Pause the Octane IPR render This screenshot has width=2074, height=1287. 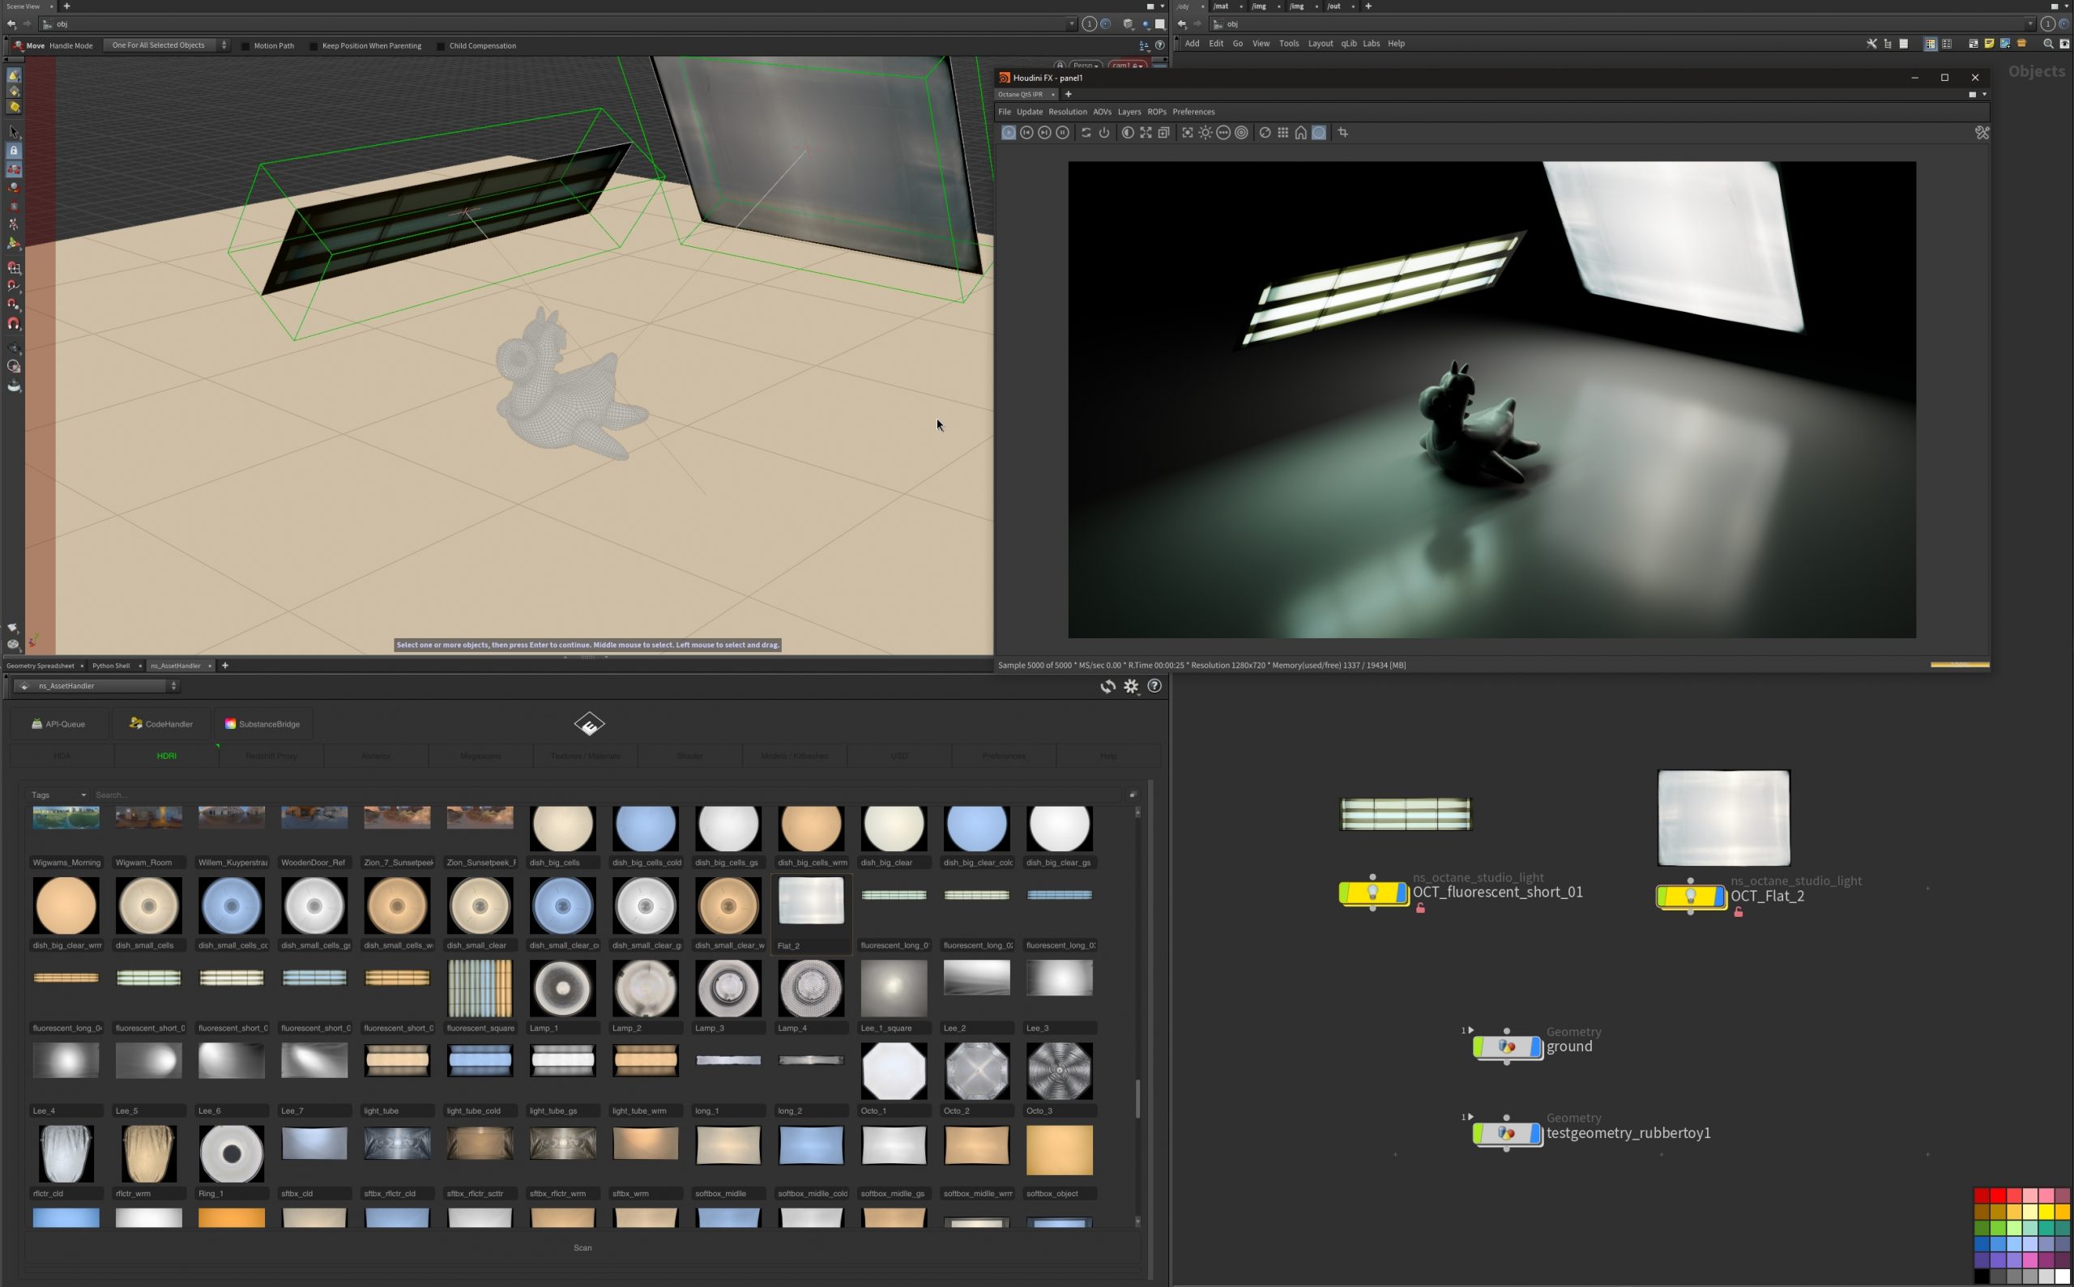click(x=1063, y=133)
